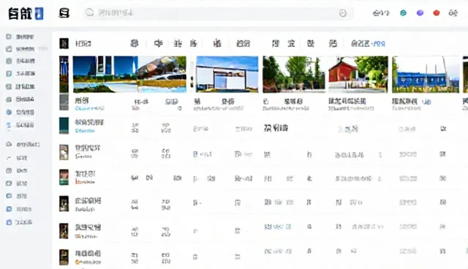
Task: Click the search magnifier icon in search bar
Action: (x=89, y=12)
